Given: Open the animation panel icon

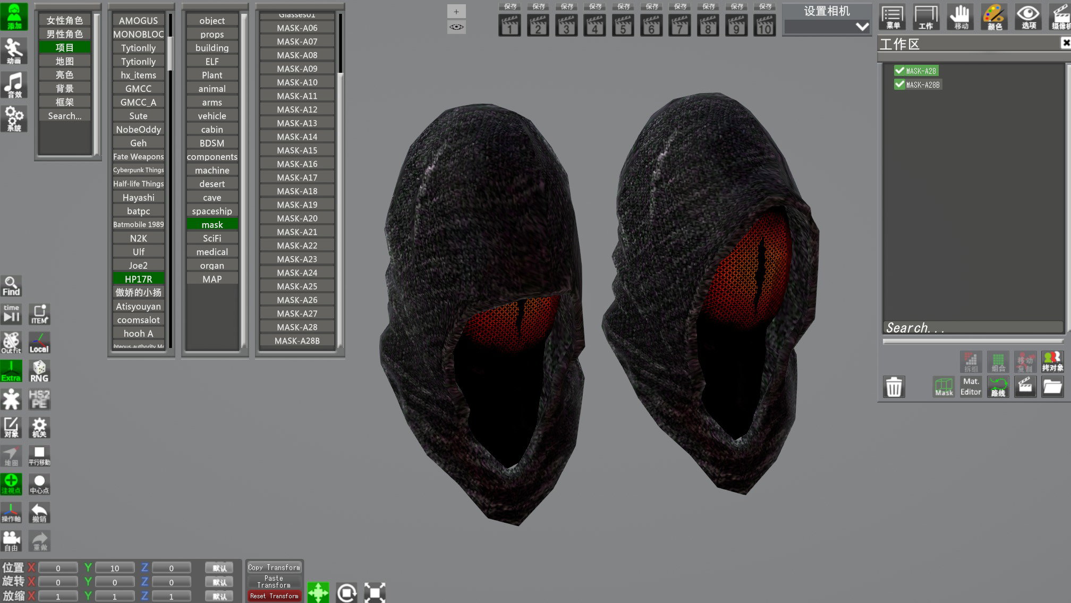Looking at the screenshot, I should pyautogui.click(x=14, y=51).
